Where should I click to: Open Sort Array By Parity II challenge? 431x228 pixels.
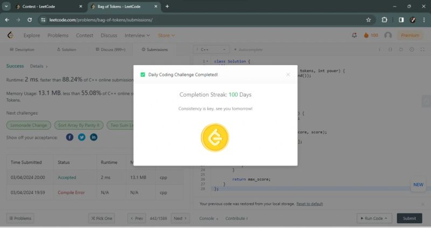[x=79, y=125]
